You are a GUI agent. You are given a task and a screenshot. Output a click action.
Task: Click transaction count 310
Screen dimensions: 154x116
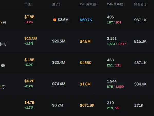coord(110,103)
